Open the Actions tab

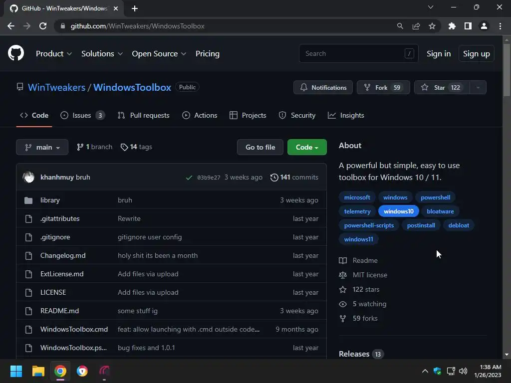click(x=200, y=115)
